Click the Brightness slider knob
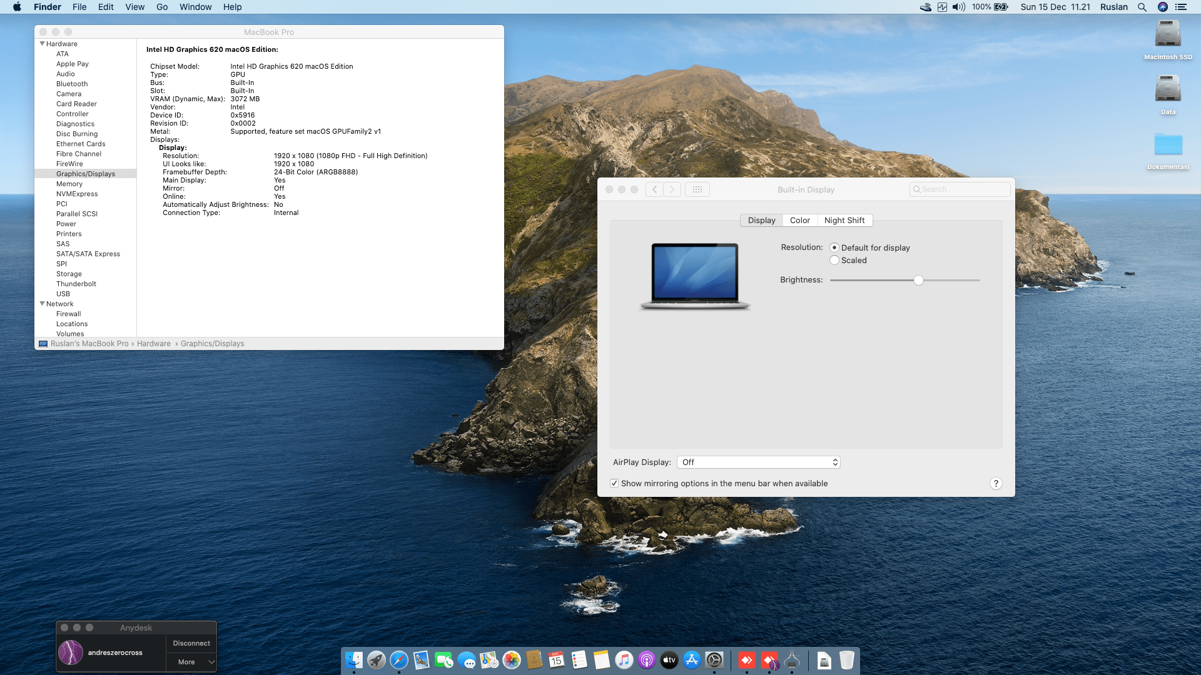 pos(918,281)
